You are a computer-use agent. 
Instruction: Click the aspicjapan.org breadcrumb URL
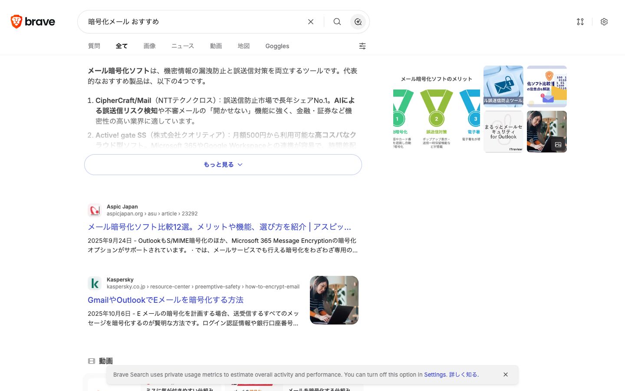pyautogui.click(x=152, y=214)
